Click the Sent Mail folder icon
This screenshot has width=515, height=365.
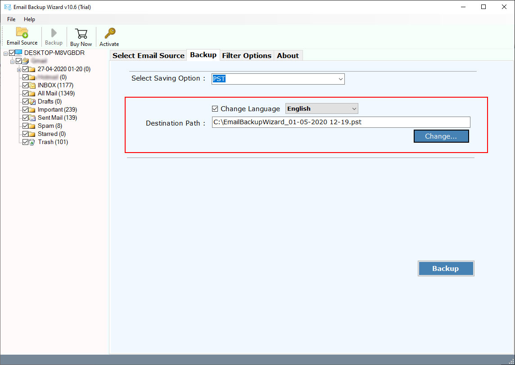coord(32,118)
